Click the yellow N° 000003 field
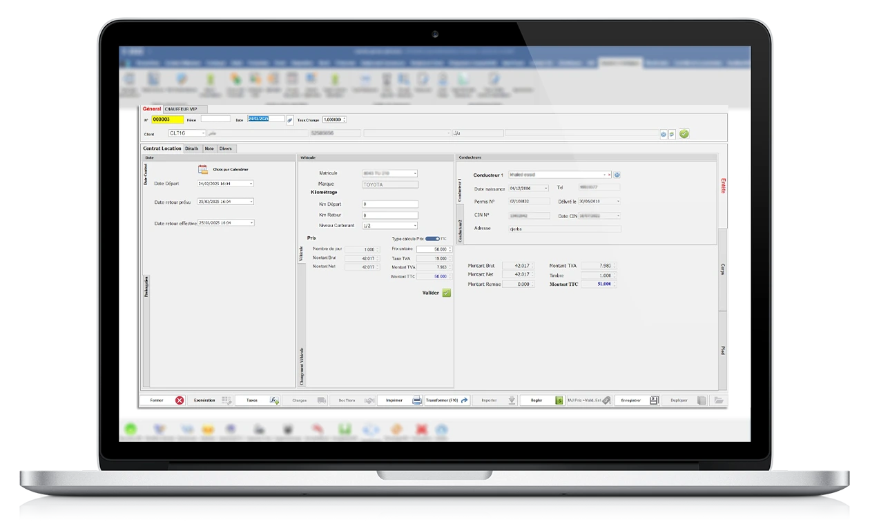870x522 pixels. point(168,119)
